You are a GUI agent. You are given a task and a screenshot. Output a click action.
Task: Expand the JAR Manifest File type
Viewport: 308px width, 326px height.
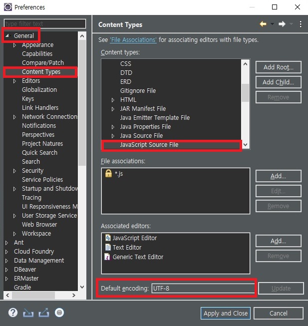113,109
